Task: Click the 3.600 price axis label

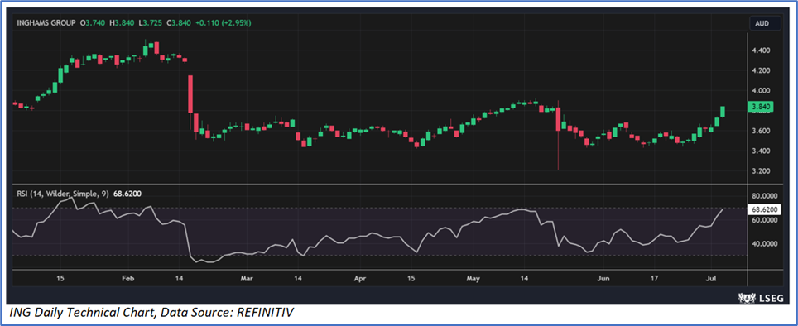Action: 761,132
